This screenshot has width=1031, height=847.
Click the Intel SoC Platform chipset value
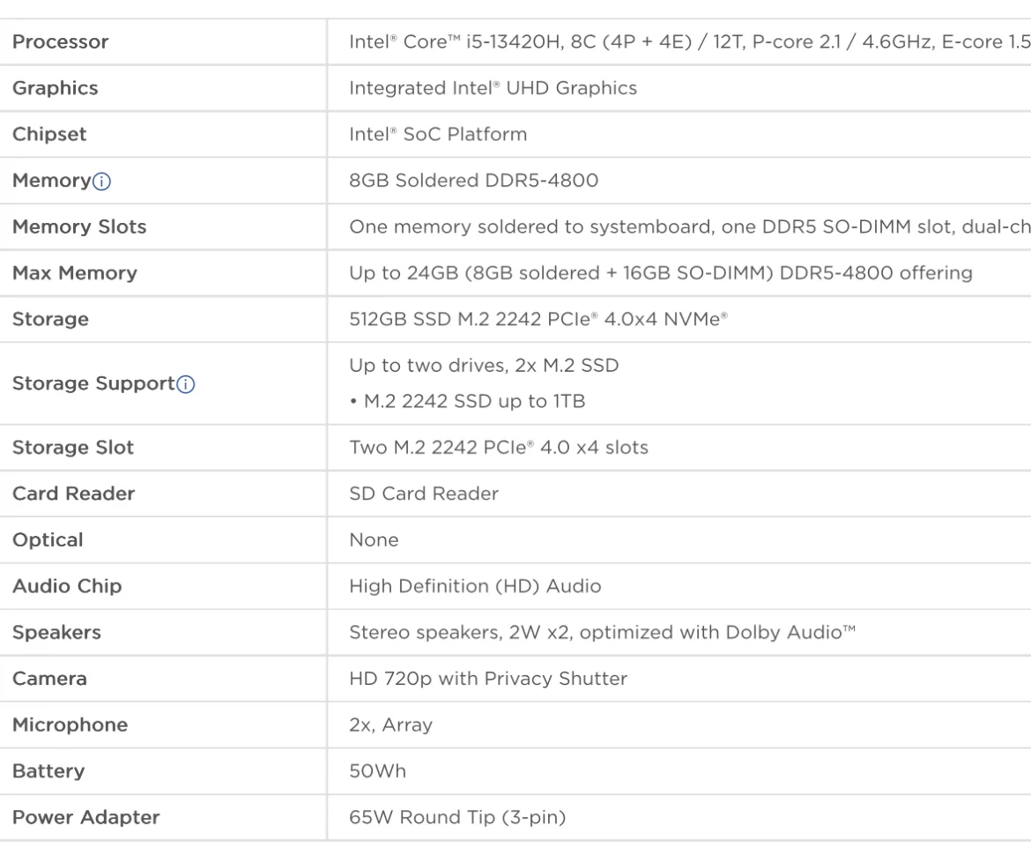tap(438, 135)
